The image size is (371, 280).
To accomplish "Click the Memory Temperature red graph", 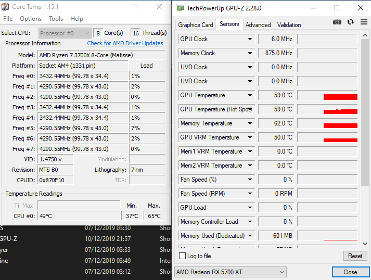I will [x=327, y=123].
